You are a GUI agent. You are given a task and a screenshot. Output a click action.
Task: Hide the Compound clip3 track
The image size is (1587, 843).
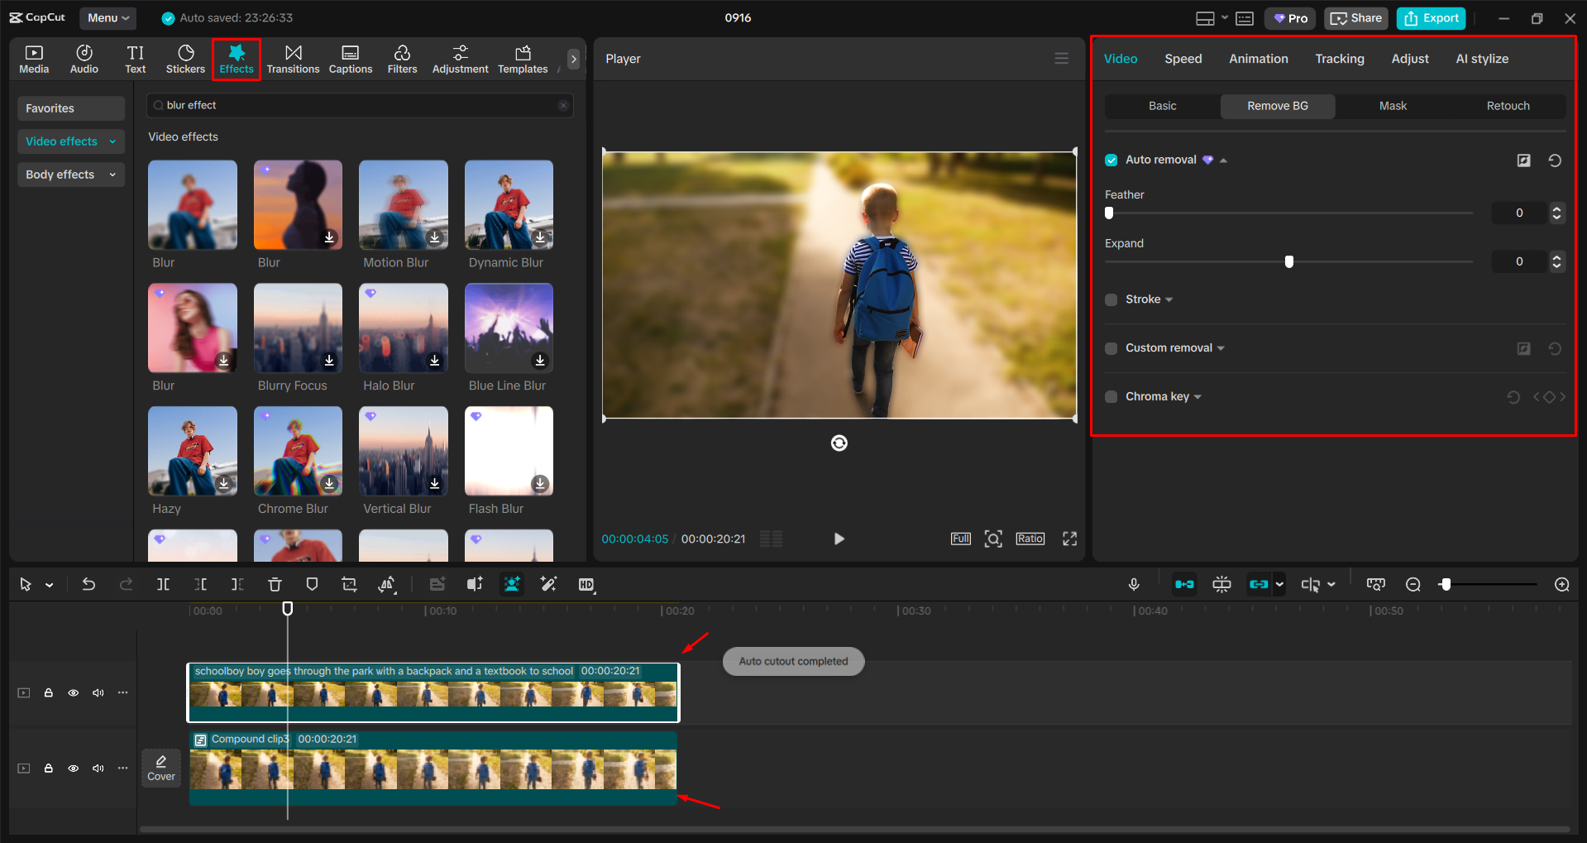[x=74, y=769]
